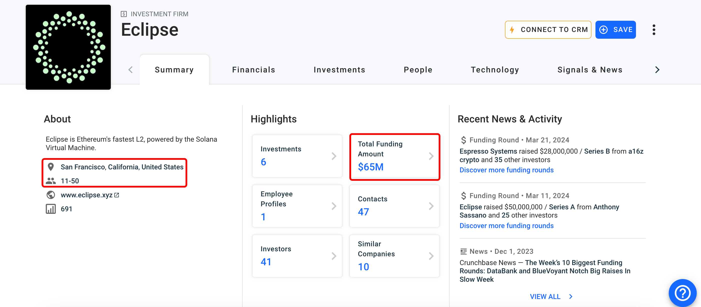Open the Week's 10 Biggest Funding Rounds article
Viewport: 701px width, 307px height.
point(545,271)
